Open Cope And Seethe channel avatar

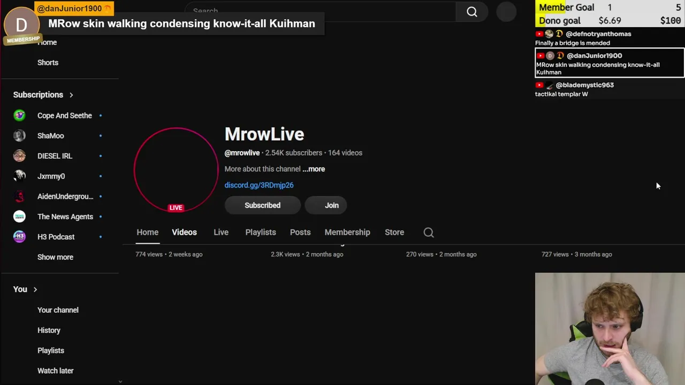pyautogui.click(x=19, y=115)
